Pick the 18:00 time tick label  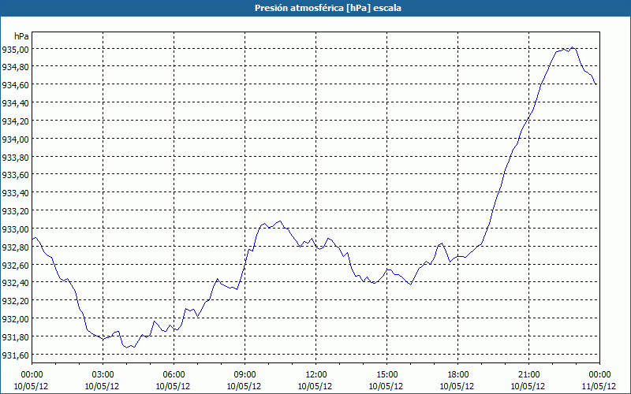point(457,375)
